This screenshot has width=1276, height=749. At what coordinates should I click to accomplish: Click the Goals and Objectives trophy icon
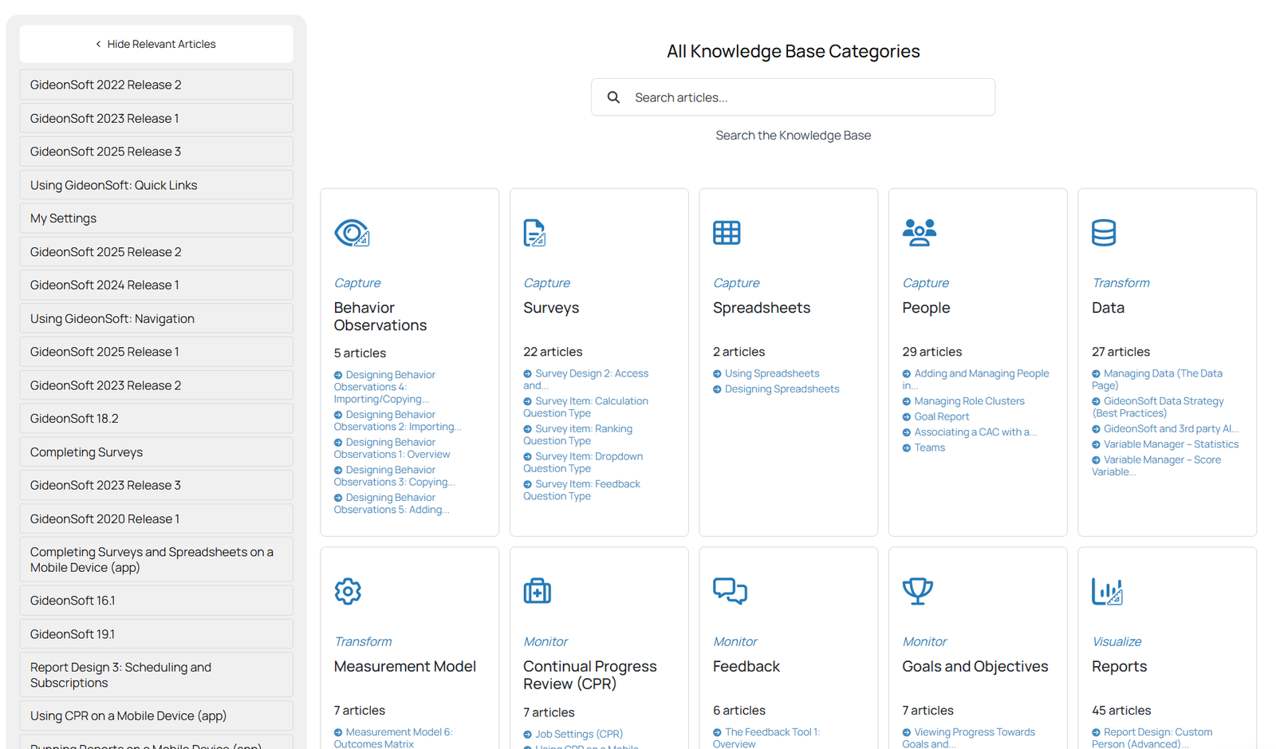click(x=917, y=591)
